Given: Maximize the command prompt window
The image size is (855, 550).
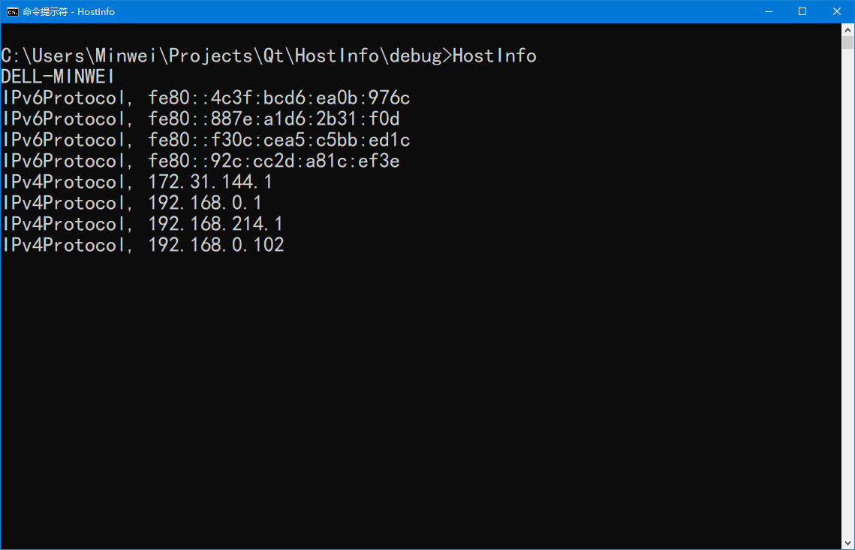Looking at the screenshot, I should coord(802,11).
